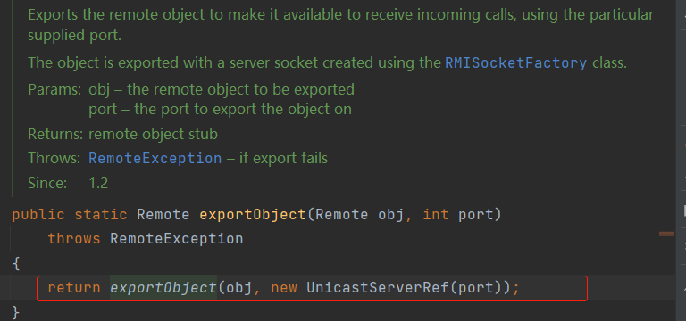Click the exportObject method name in declaration
The width and height of the screenshot is (686, 321).
tap(253, 215)
